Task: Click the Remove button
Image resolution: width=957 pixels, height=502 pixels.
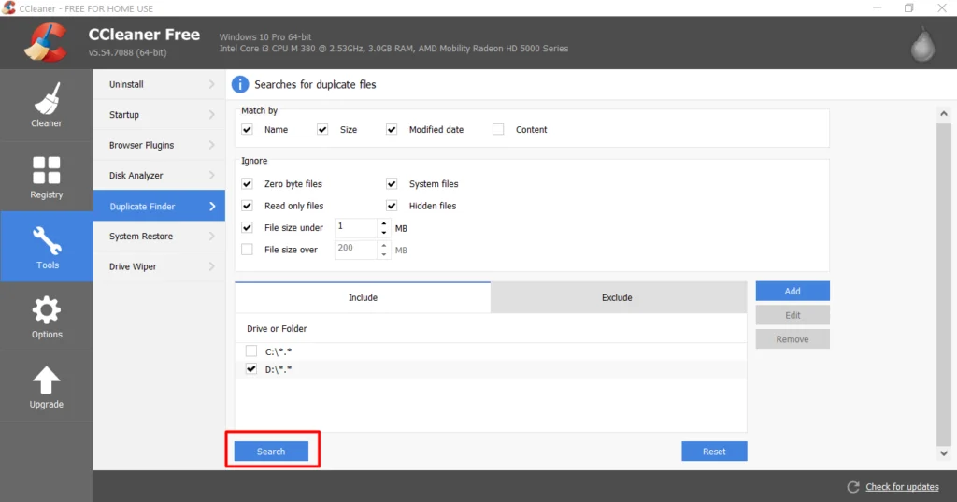Action: coord(793,339)
